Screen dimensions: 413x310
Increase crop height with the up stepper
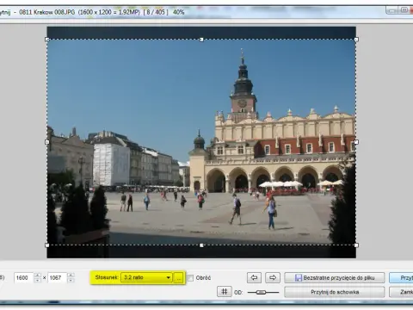pos(71,276)
